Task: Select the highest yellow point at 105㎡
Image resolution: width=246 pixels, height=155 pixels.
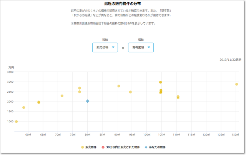Action: (161, 82)
